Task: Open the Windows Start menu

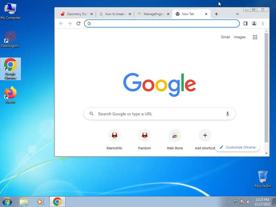Action: click(7, 202)
